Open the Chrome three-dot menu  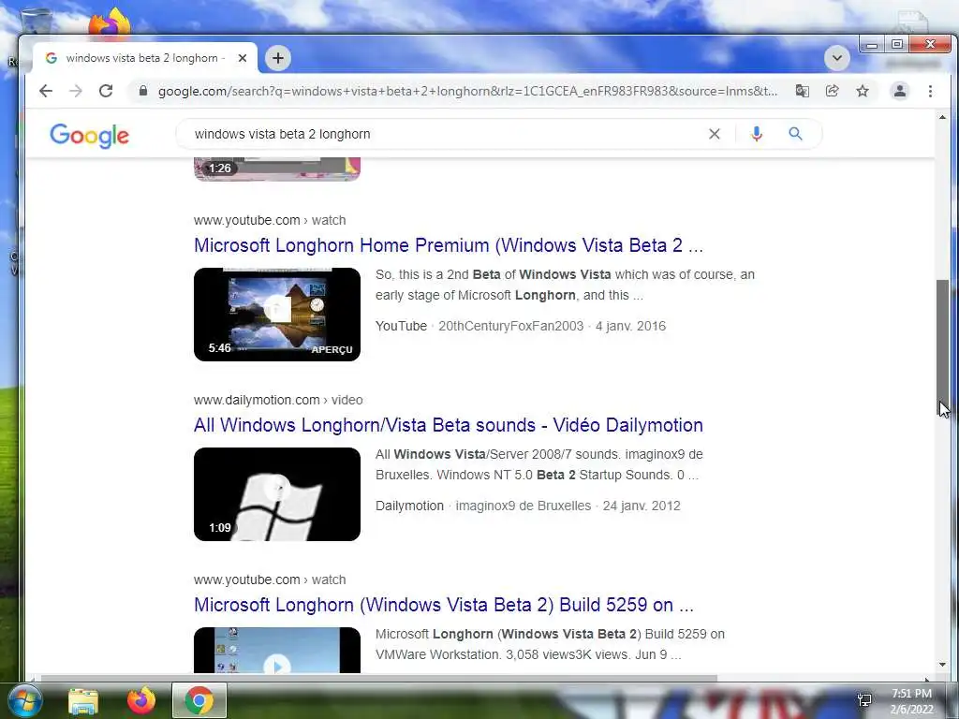pyautogui.click(x=930, y=91)
